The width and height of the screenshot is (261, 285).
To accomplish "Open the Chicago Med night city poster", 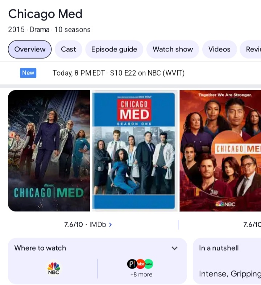I will click(49, 151).
